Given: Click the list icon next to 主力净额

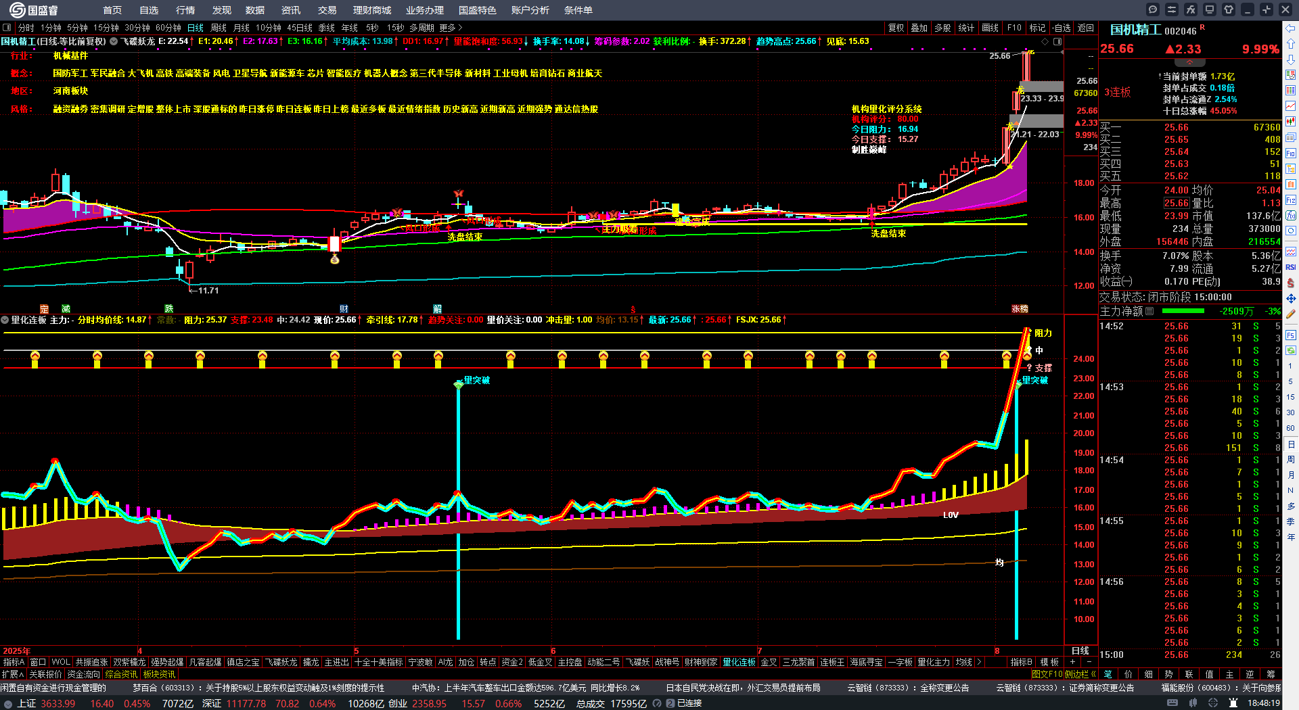Looking at the screenshot, I should tap(1149, 311).
